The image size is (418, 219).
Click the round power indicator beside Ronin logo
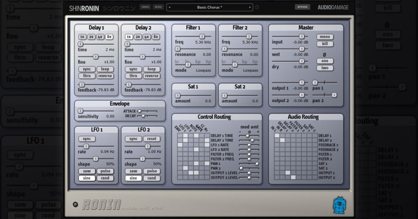[x=76, y=204]
